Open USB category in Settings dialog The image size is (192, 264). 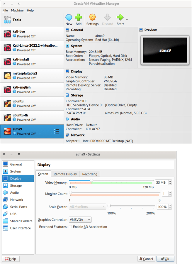coord(18,214)
